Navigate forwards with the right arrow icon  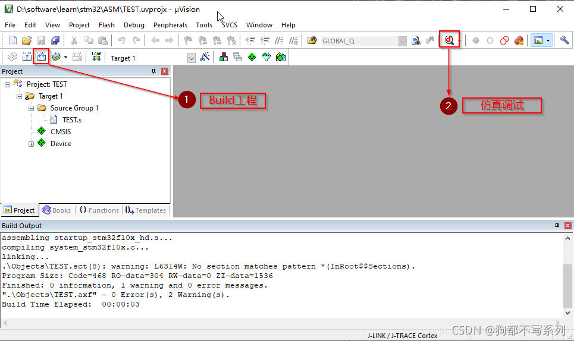tap(169, 40)
